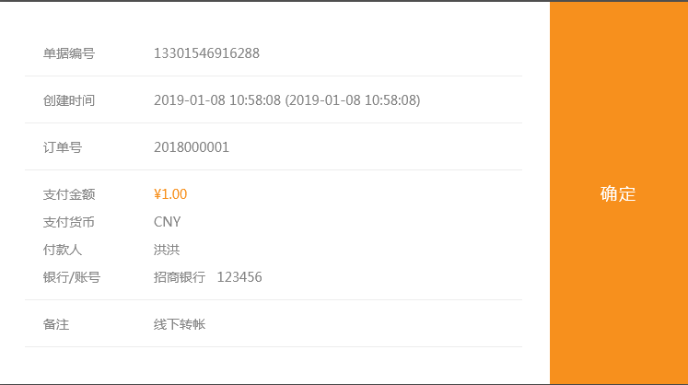Screen dimensions: 688x385
Task: Click the 支付货币 label
Action: pyautogui.click(x=69, y=222)
